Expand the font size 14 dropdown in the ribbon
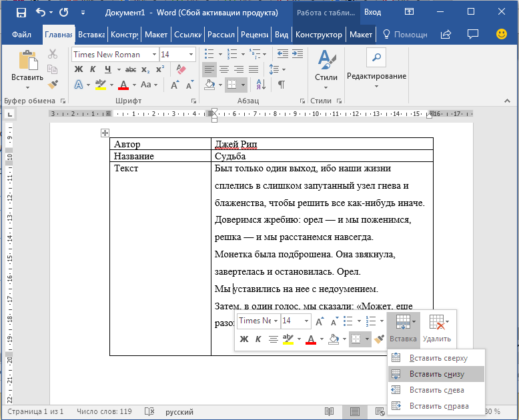This screenshot has height=420, width=519. click(x=191, y=55)
